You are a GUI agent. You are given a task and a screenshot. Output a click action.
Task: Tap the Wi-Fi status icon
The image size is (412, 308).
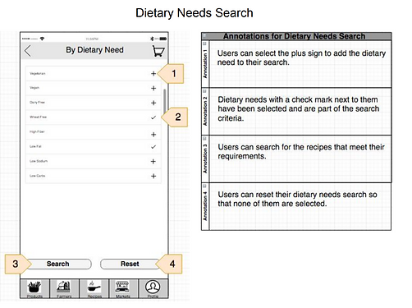click(42, 39)
